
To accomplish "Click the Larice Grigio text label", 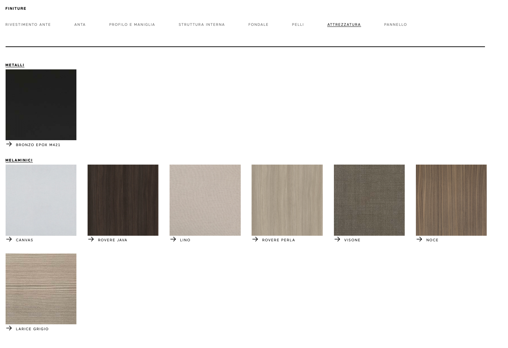I will coord(32,329).
